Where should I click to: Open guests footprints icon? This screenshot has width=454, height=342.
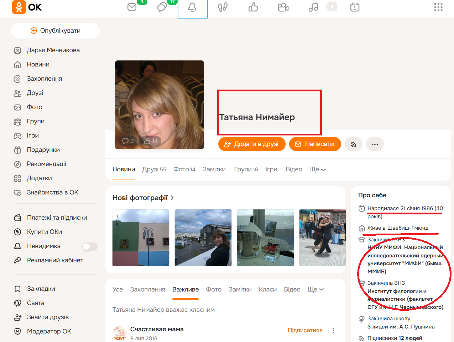[x=223, y=7]
